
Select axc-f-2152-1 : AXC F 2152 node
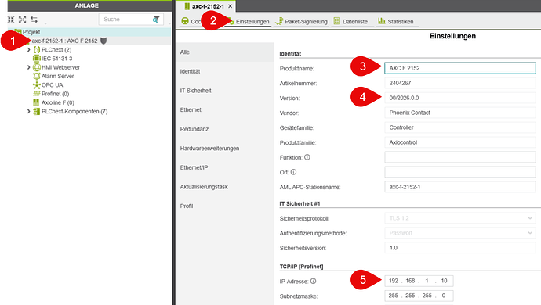pos(65,41)
